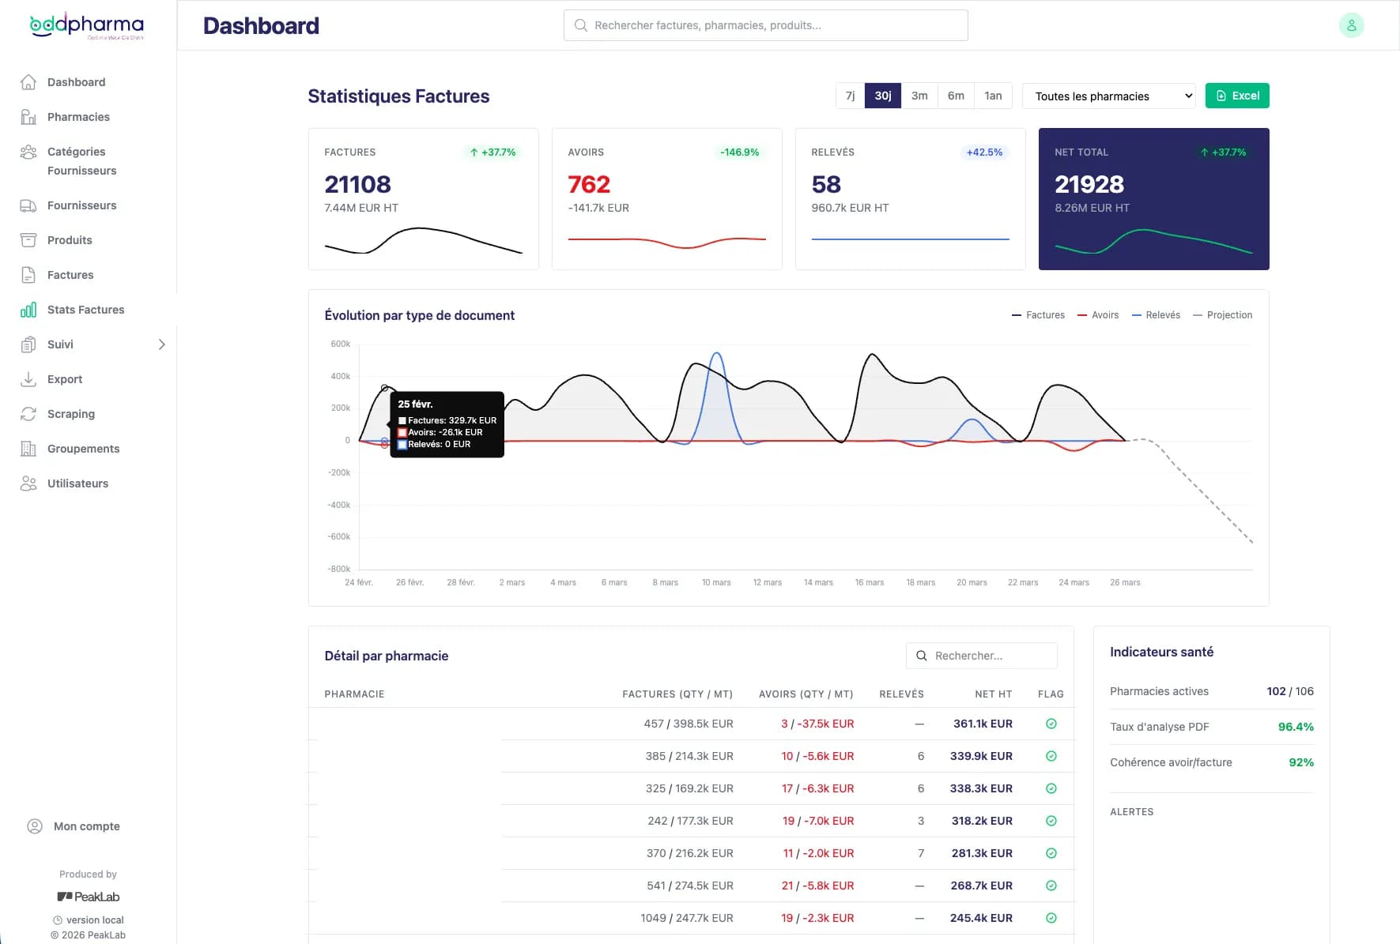Click the Stats Factures chart icon
Screen dimensions: 1400x944
coord(28,310)
